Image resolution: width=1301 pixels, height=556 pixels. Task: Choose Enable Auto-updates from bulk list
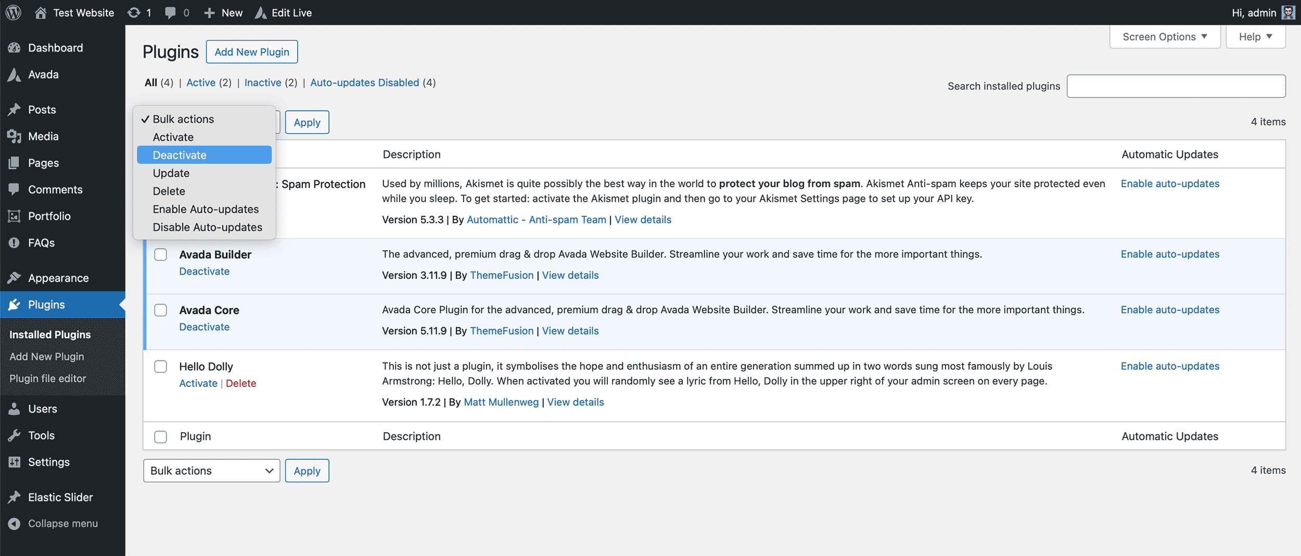(204, 209)
